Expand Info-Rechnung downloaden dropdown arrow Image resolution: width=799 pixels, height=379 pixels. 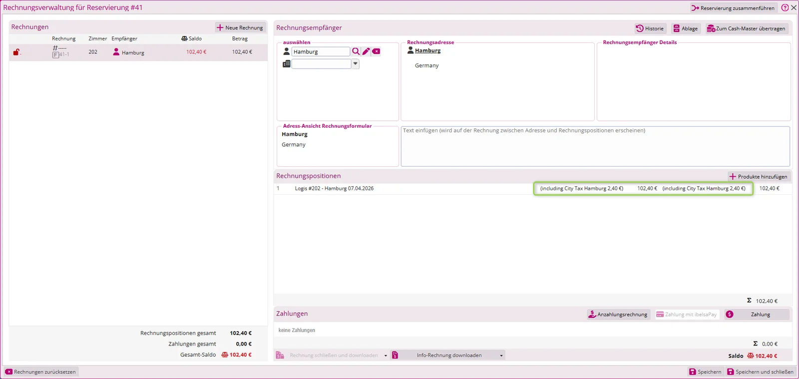501,356
